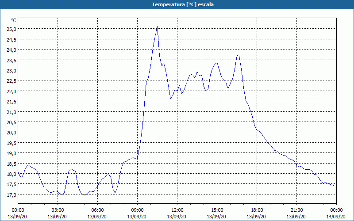Click the curve's highest peak above 25,0
354x221 pixels.
coord(157,27)
